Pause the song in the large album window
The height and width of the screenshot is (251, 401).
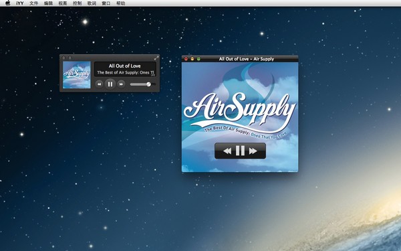(x=240, y=151)
